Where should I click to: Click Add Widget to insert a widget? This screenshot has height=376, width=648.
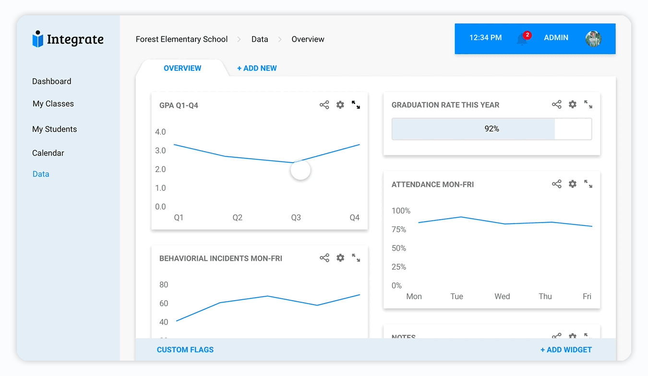pos(566,350)
